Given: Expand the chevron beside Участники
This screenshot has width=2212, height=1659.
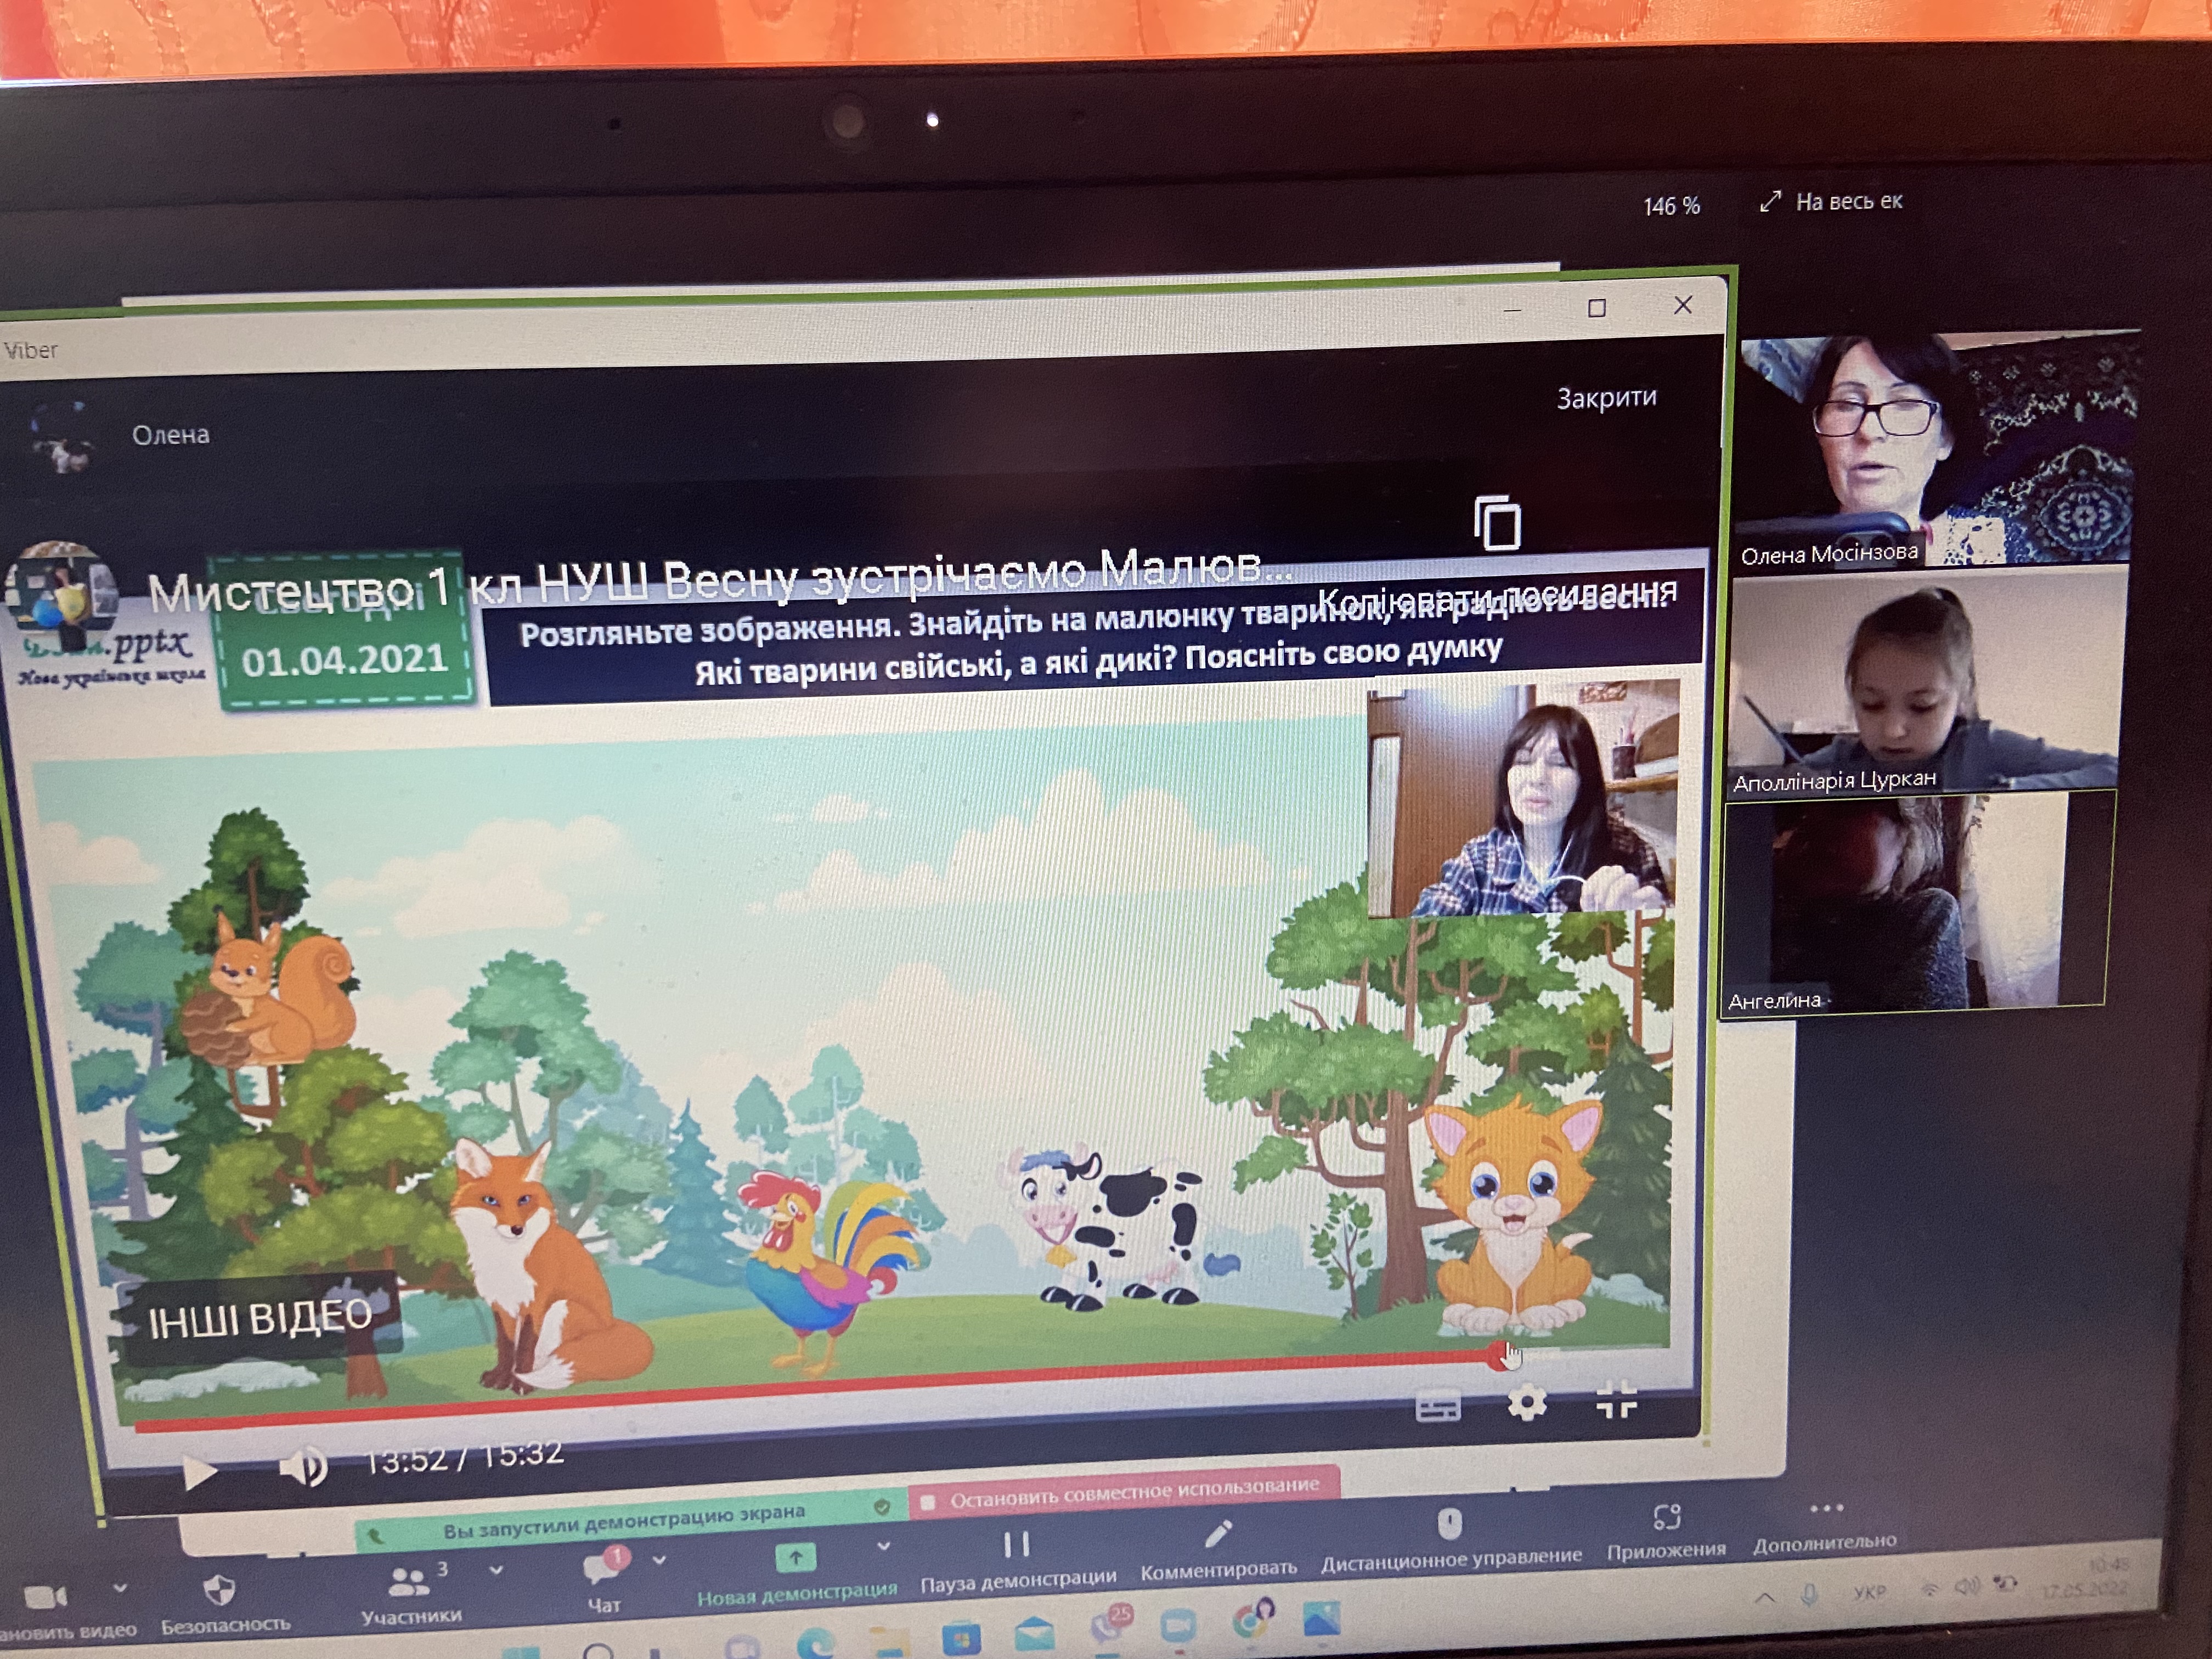Looking at the screenshot, I should tap(495, 1571).
